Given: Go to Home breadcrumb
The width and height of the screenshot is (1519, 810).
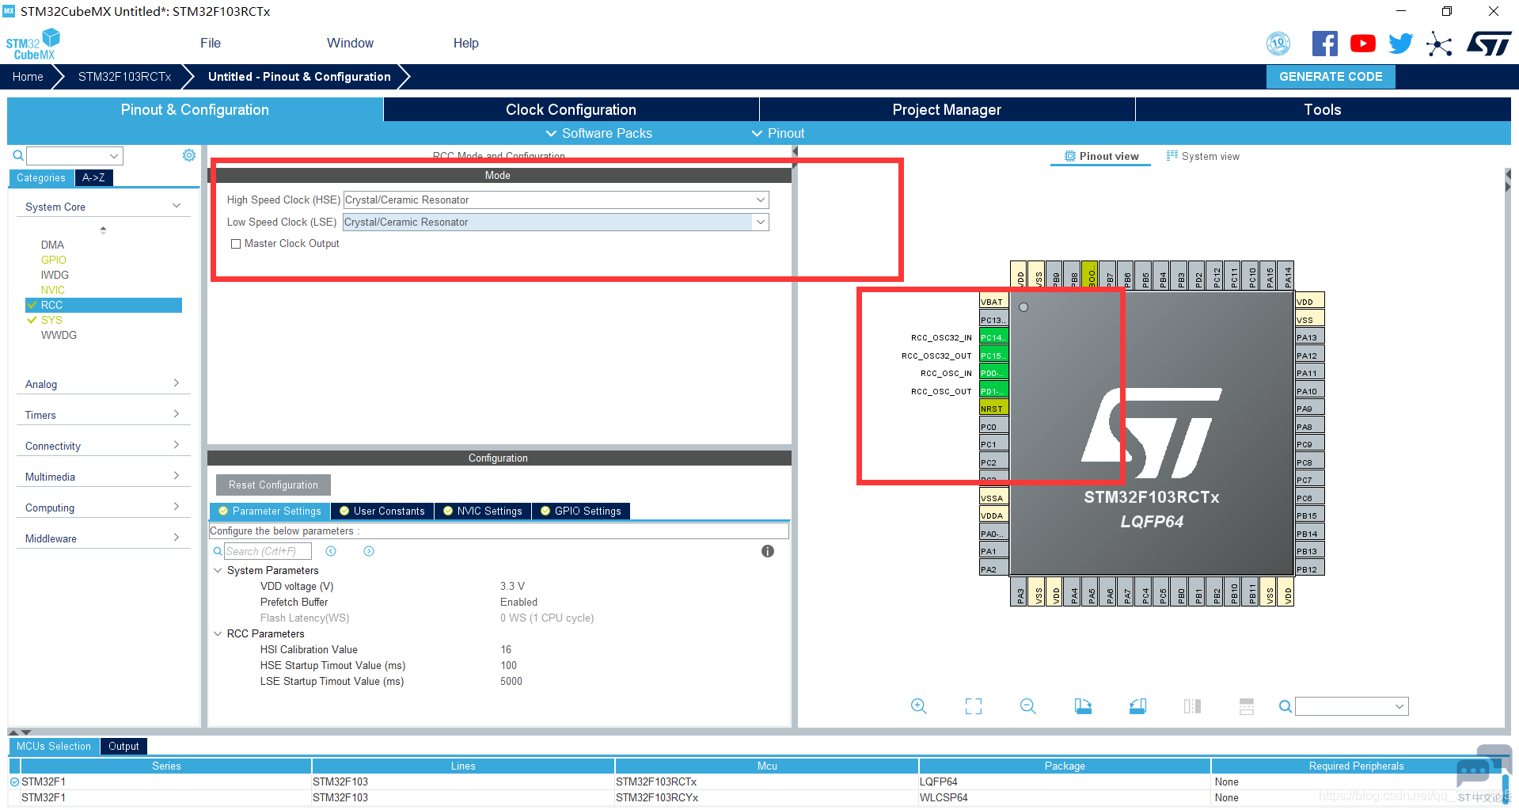Looking at the screenshot, I should click(28, 77).
